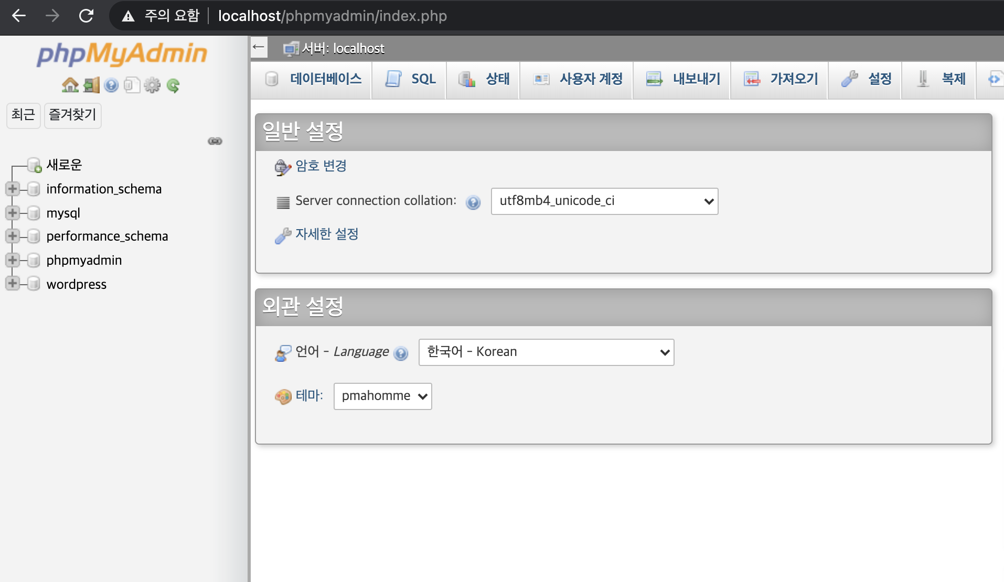Select the information_schema database

click(x=104, y=189)
